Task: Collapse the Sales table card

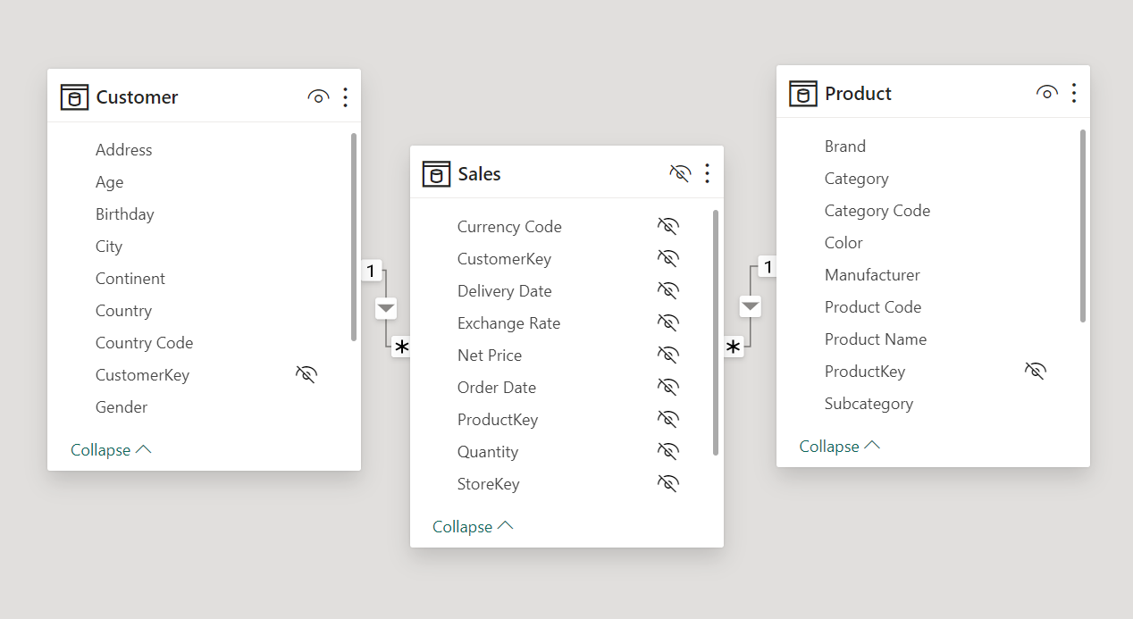Action: 473,527
